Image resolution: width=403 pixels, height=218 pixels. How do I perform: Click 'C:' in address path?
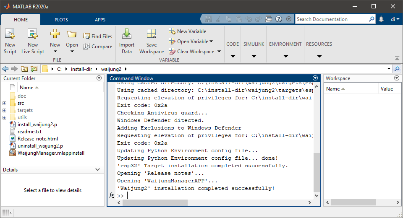pos(59,69)
